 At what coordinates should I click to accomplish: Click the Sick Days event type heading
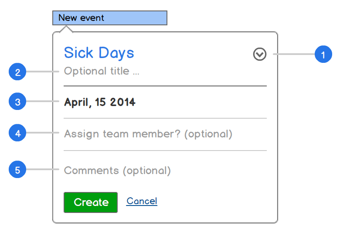99,53
